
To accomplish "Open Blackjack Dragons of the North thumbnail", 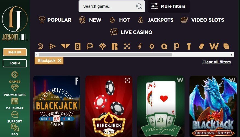I will coord(213,106).
